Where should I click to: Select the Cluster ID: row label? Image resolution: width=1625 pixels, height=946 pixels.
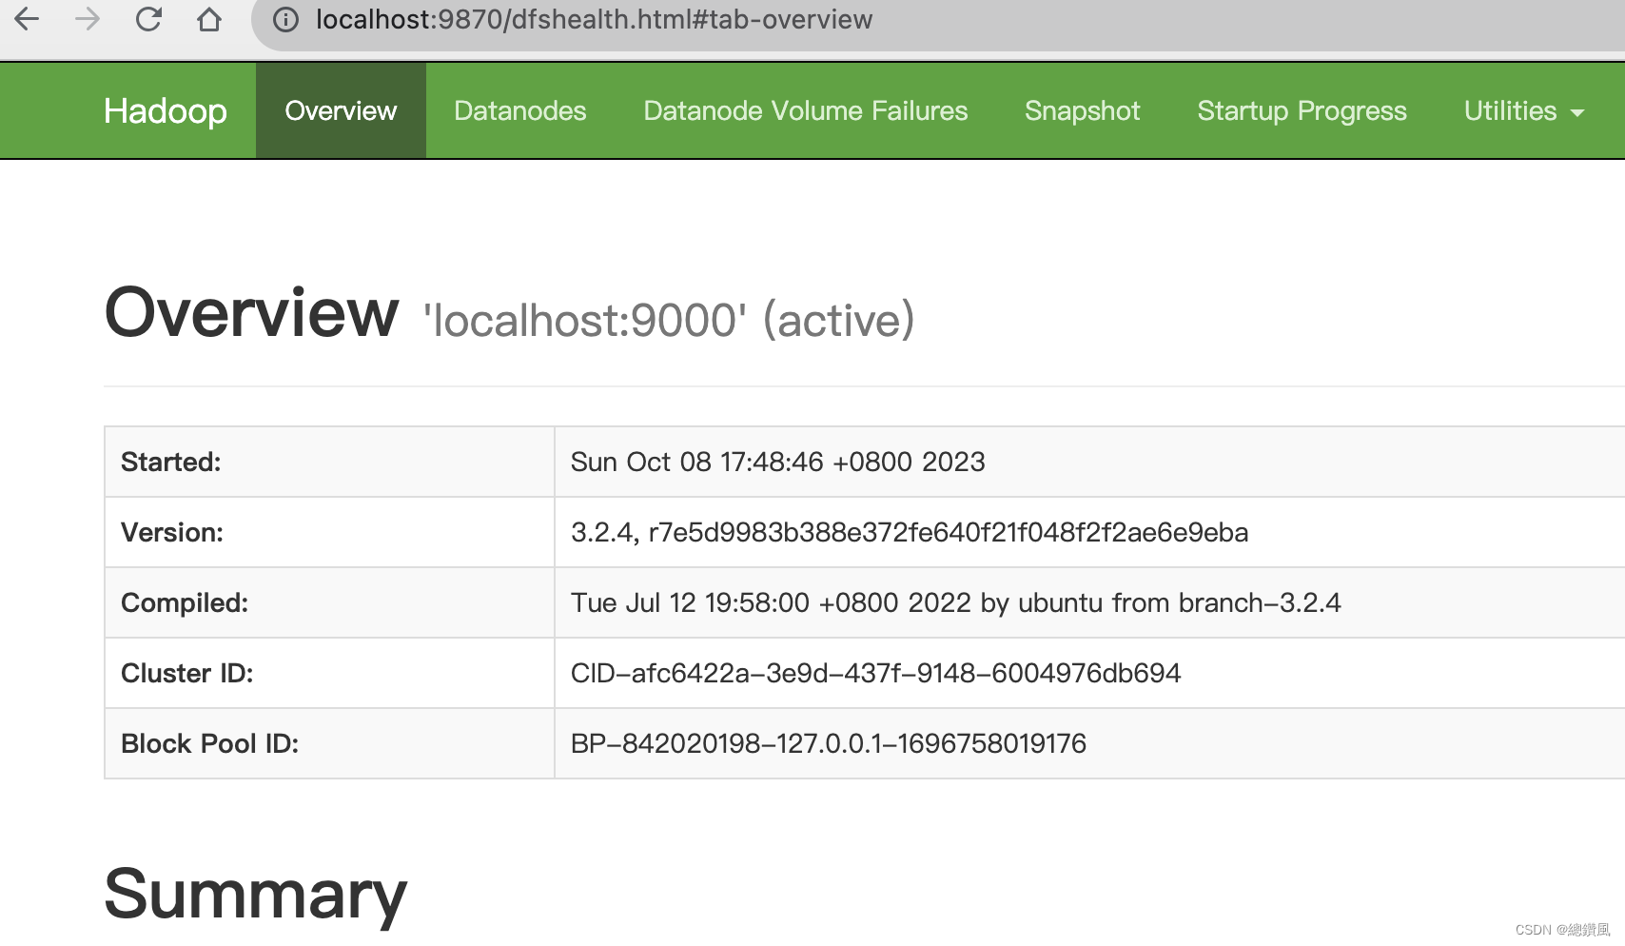(187, 673)
